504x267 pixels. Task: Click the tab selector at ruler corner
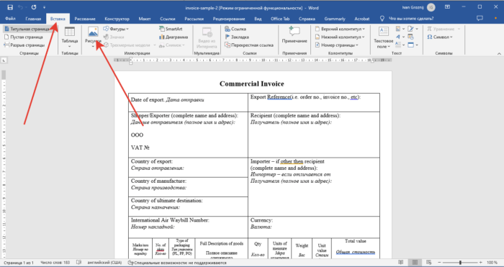click(x=4, y=60)
